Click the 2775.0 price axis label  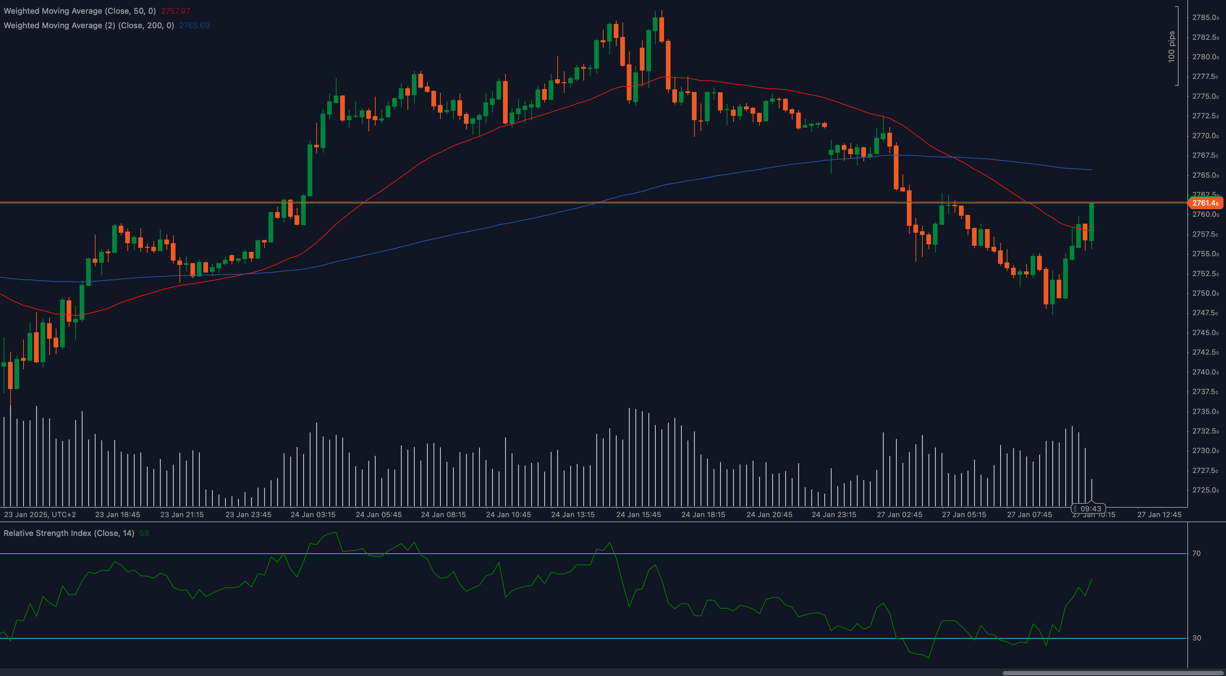[x=1205, y=96]
